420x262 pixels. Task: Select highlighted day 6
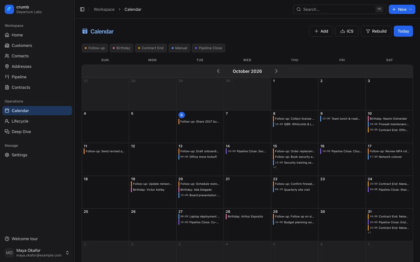click(x=181, y=115)
